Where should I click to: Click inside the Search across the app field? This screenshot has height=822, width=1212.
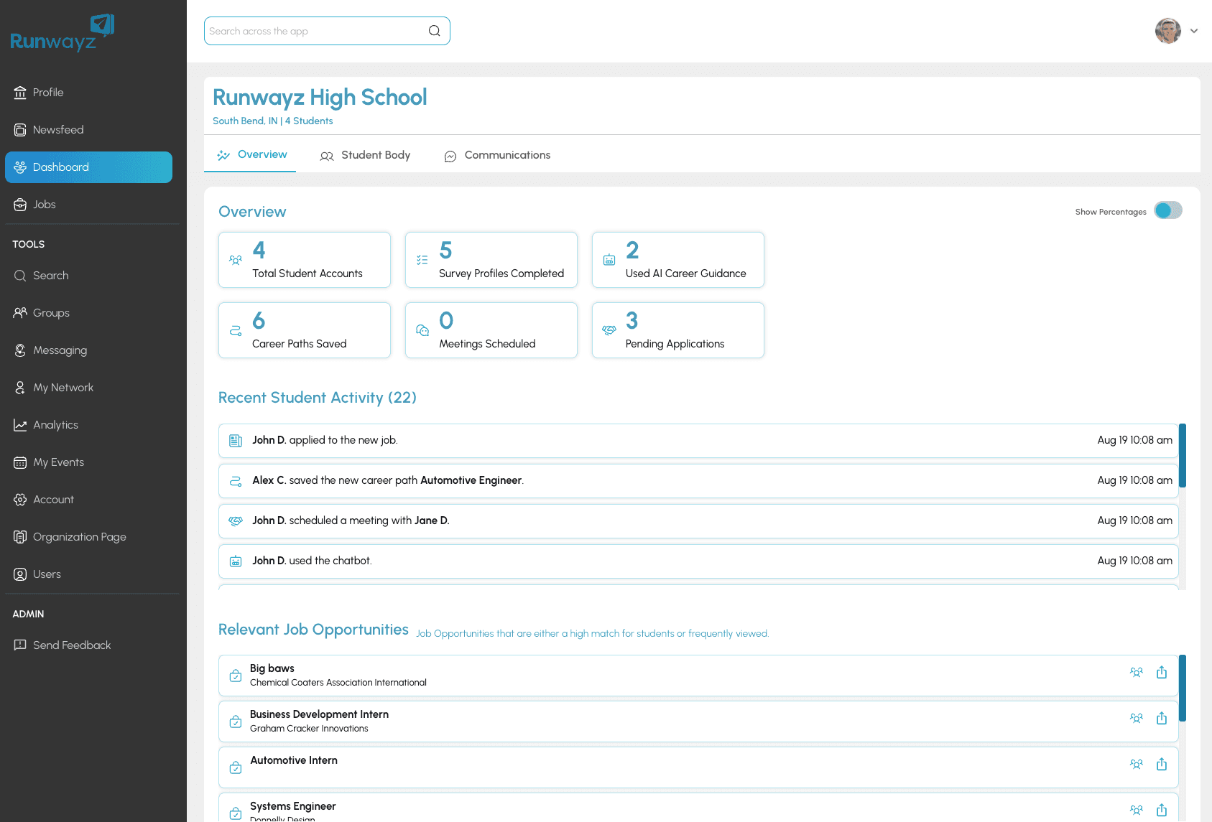(x=316, y=31)
